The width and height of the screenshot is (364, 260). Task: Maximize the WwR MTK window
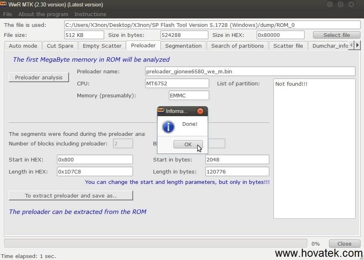tap(340, 4)
